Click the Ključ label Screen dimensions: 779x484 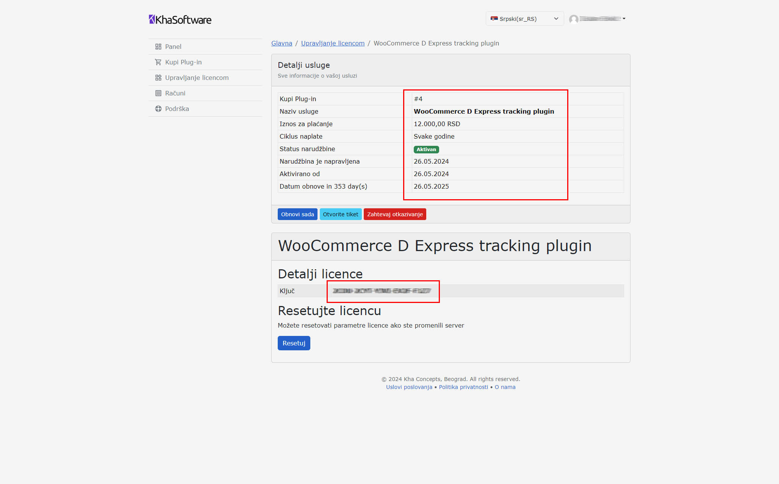click(287, 291)
